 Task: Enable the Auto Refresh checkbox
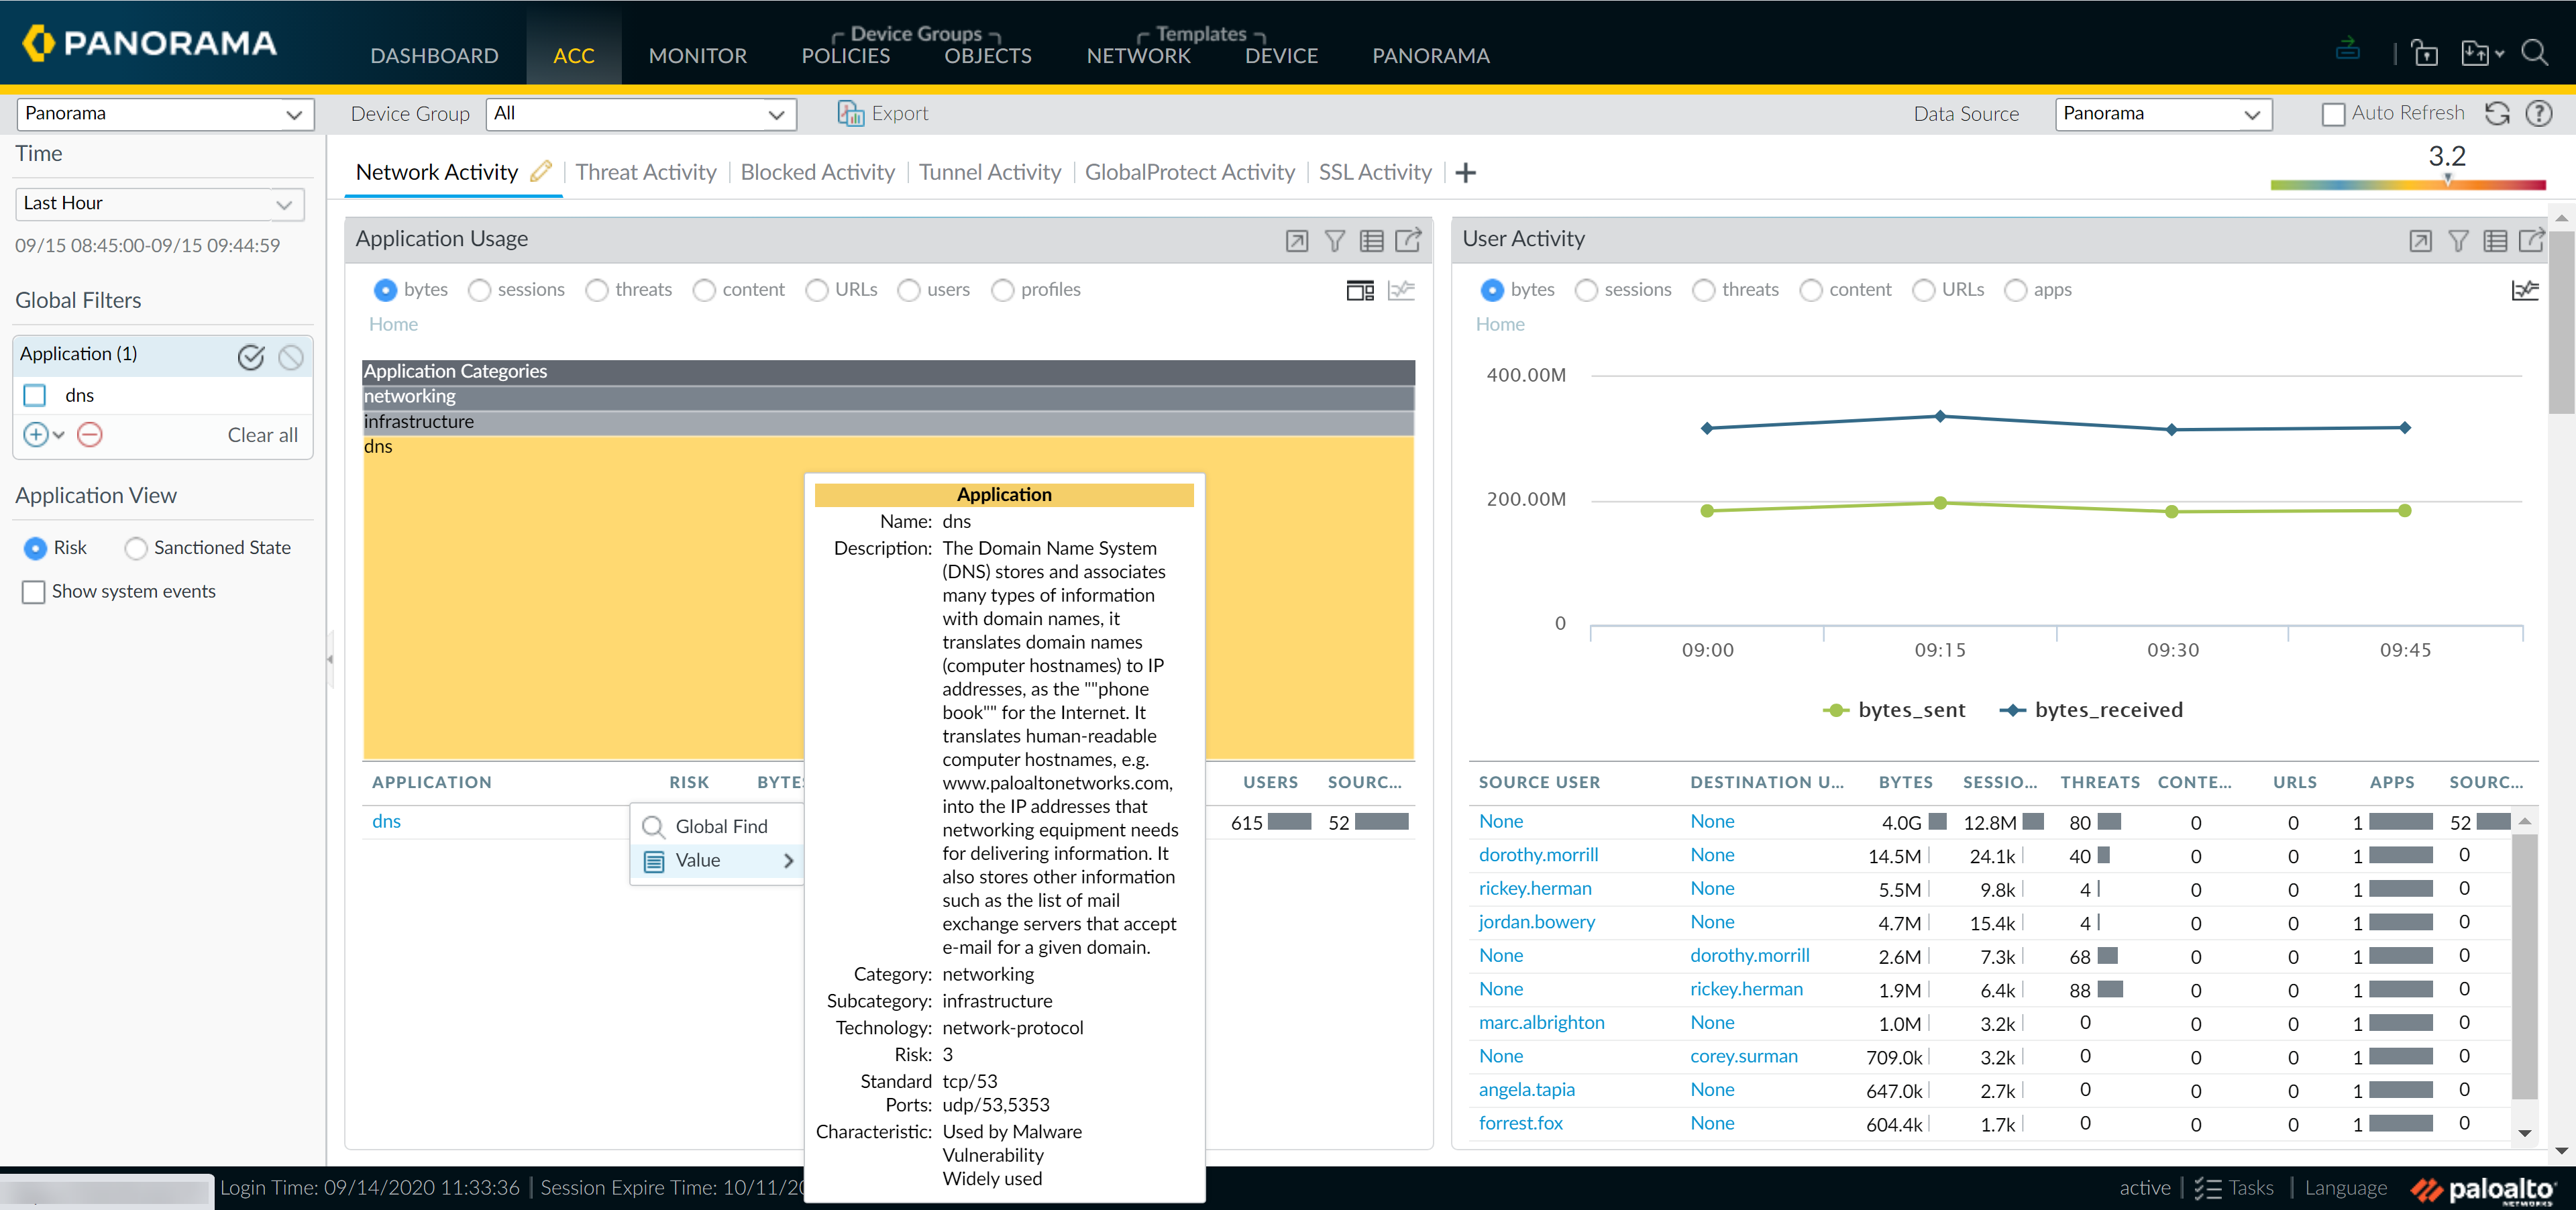point(2333,115)
